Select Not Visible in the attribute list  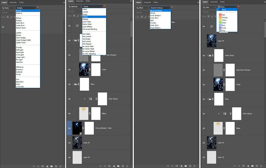pyautogui.click(x=94, y=34)
